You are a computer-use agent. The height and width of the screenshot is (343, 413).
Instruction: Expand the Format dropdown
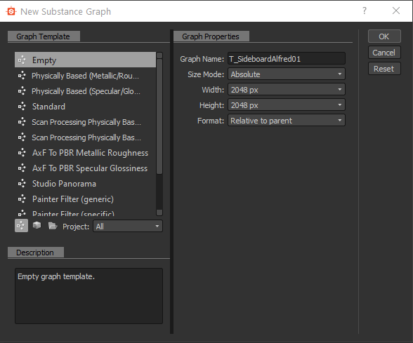287,121
